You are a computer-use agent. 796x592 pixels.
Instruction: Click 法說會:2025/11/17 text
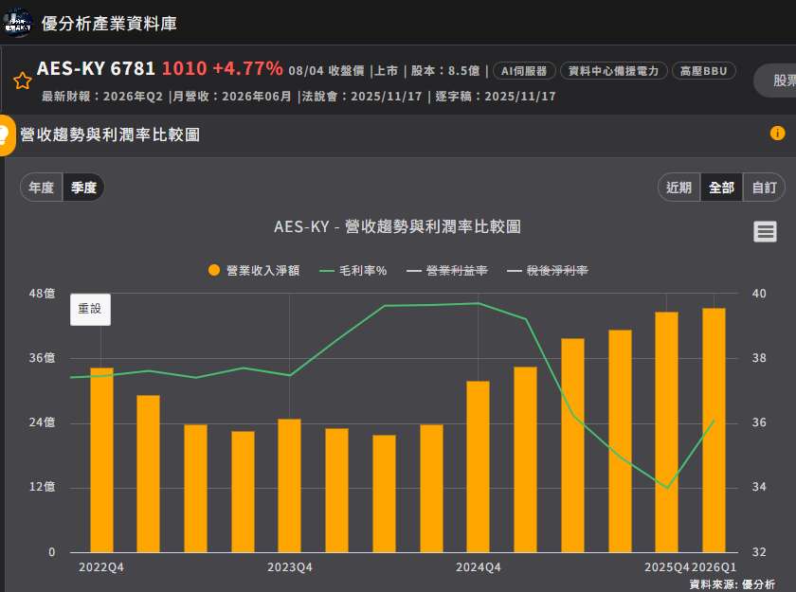tap(362, 97)
